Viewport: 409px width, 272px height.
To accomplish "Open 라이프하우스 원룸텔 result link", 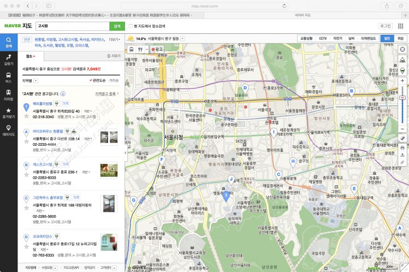I will [x=48, y=131].
